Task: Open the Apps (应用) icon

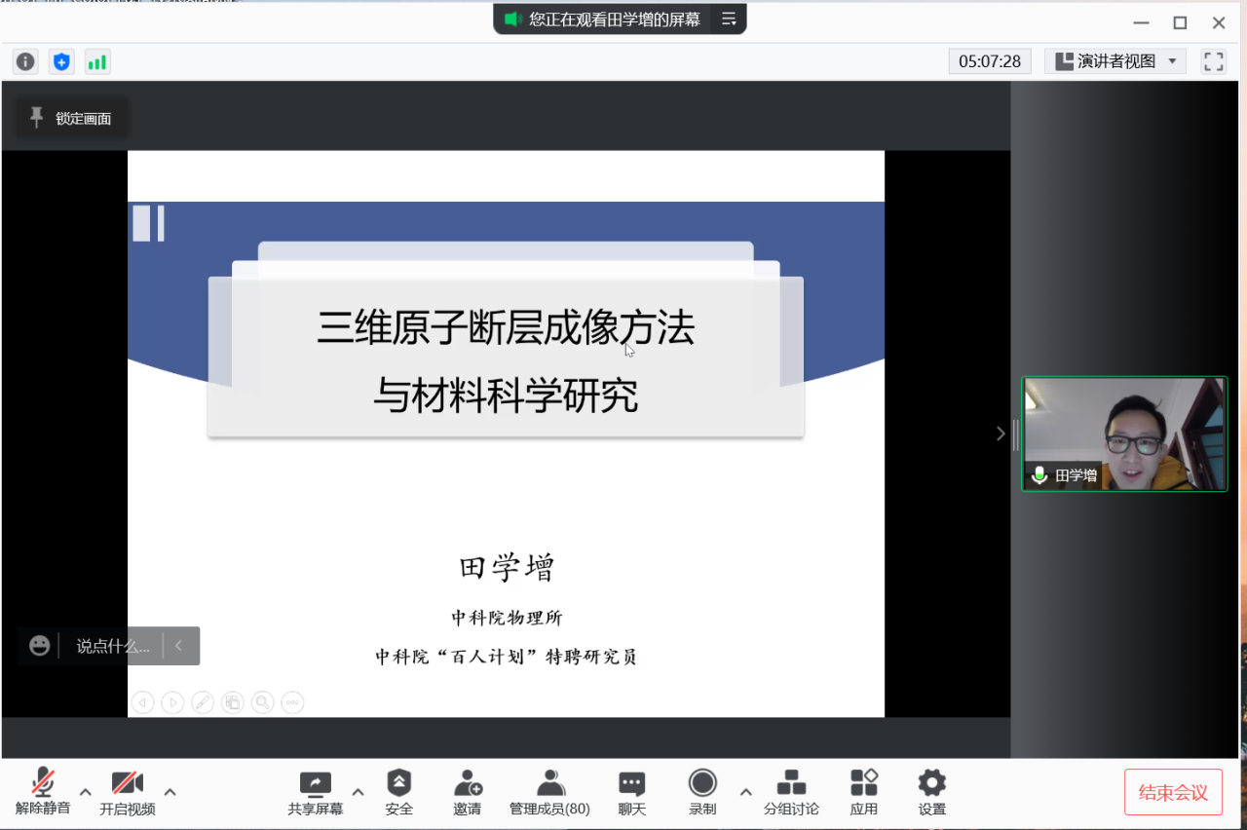Action: click(x=864, y=791)
